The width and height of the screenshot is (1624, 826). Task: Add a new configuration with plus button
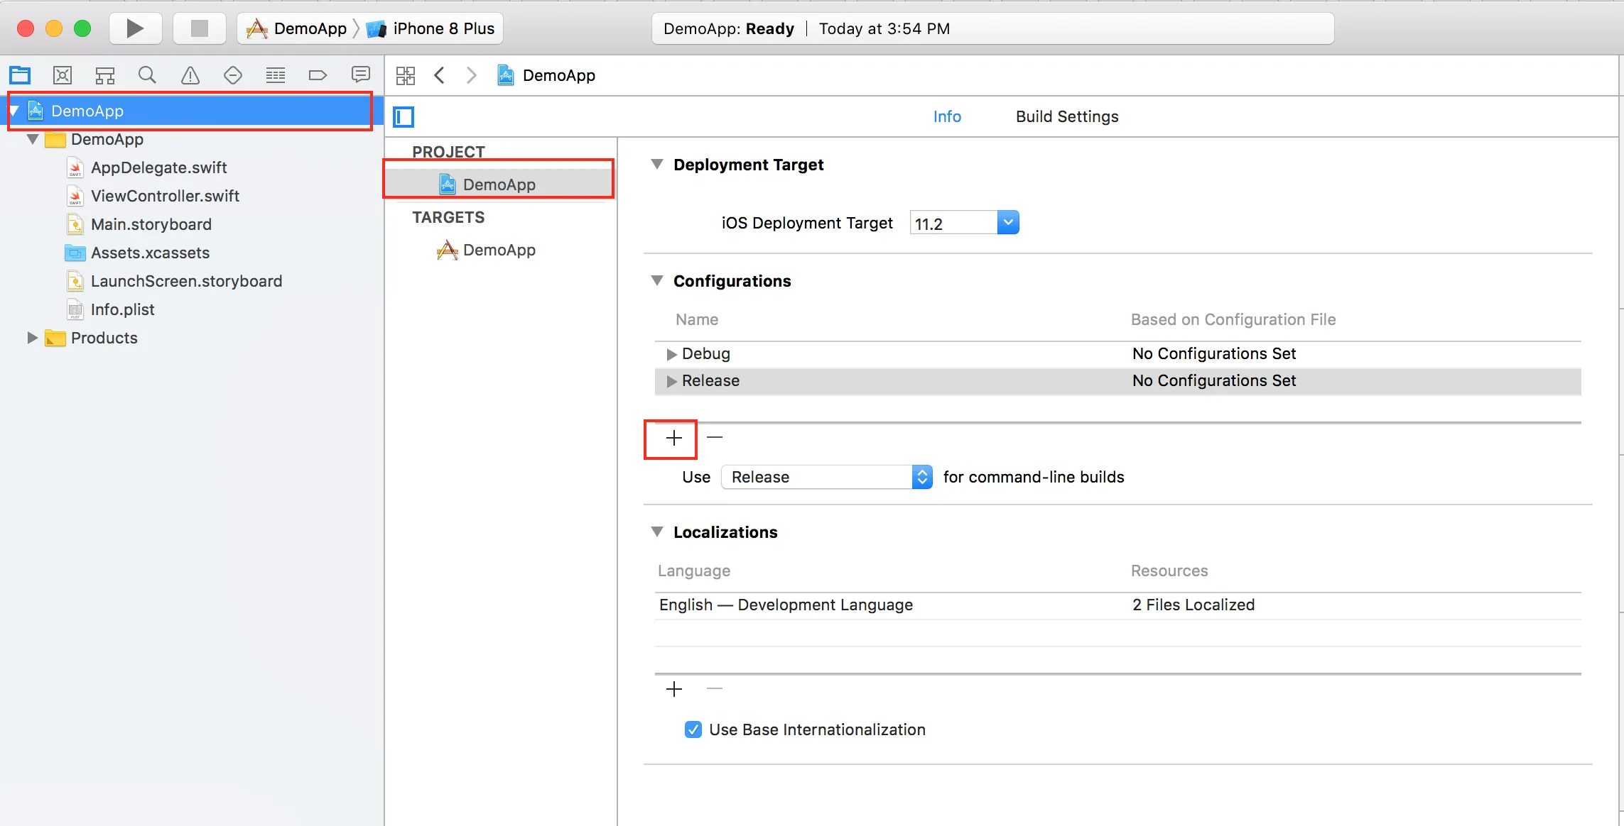tap(673, 438)
